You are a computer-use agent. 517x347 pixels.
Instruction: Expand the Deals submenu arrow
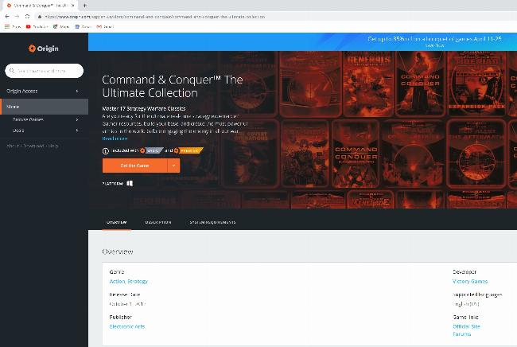pos(77,131)
